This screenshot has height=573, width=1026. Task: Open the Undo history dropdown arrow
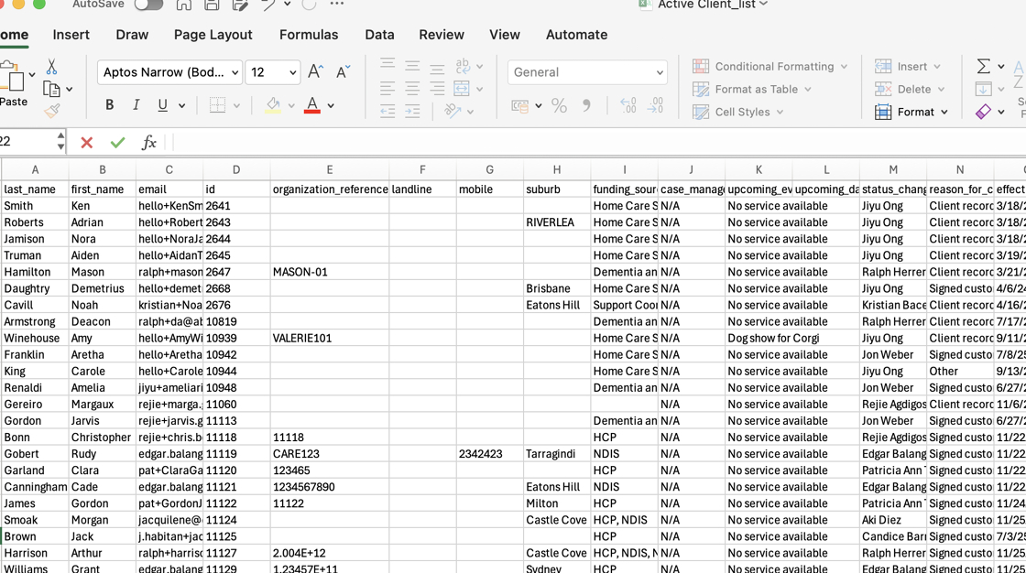288,5
